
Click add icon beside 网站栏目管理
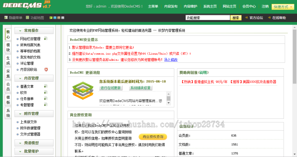click(46, 39)
